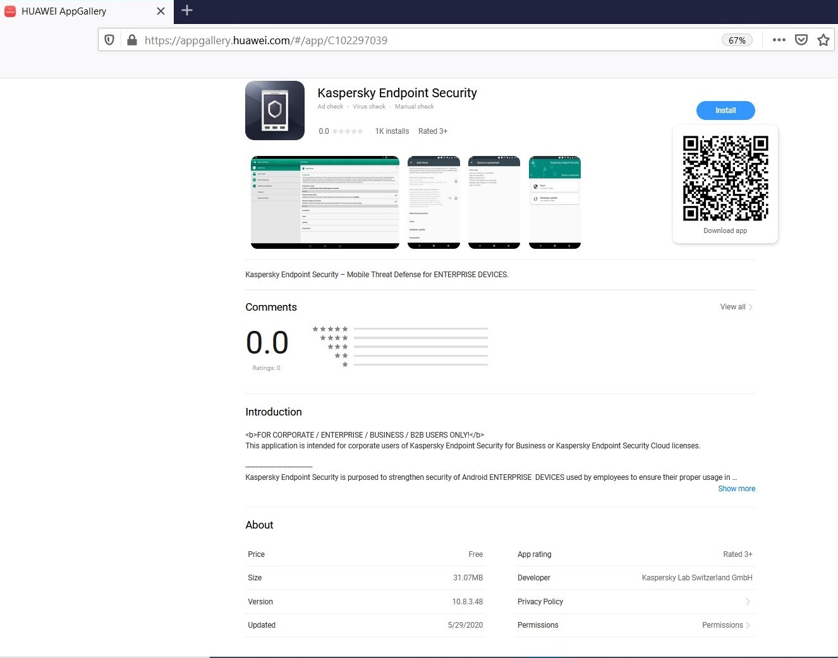
Task: Click the two-star rating bar
Action: [420, 356]
